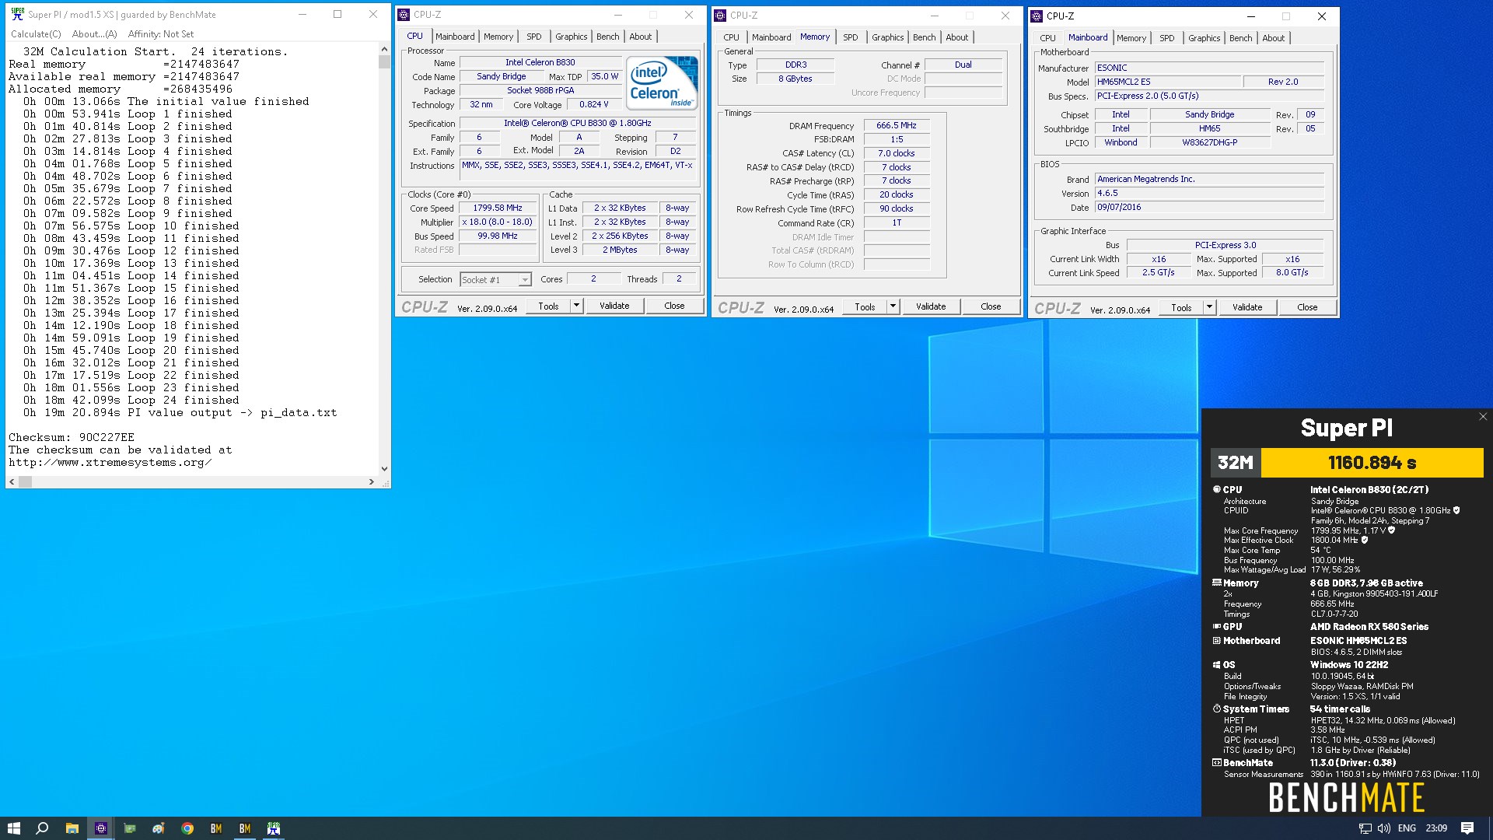Open File Explorer from the taskbar
1493x840 pixels.
[72, 828]
